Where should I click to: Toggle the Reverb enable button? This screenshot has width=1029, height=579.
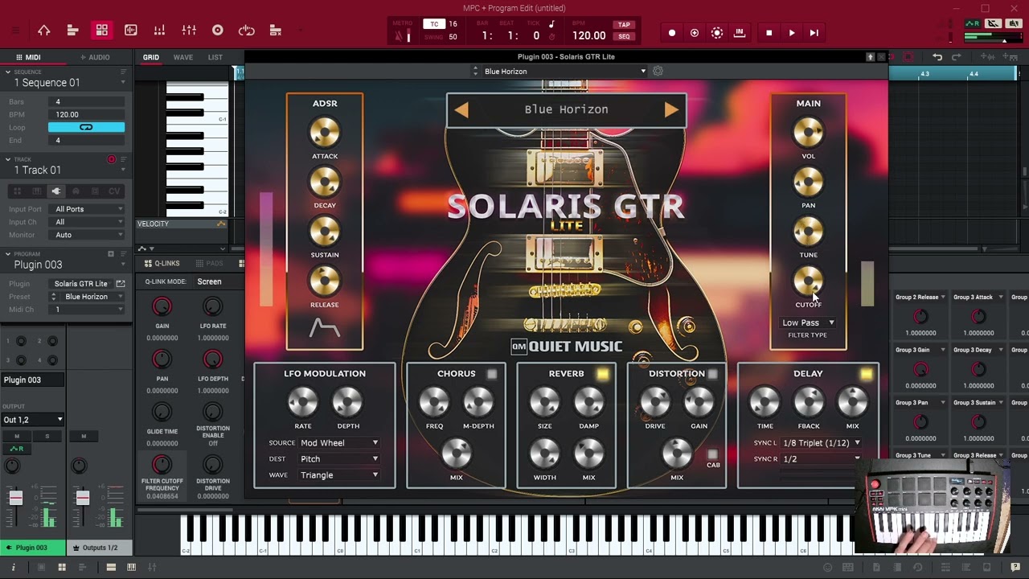point(602,374)
